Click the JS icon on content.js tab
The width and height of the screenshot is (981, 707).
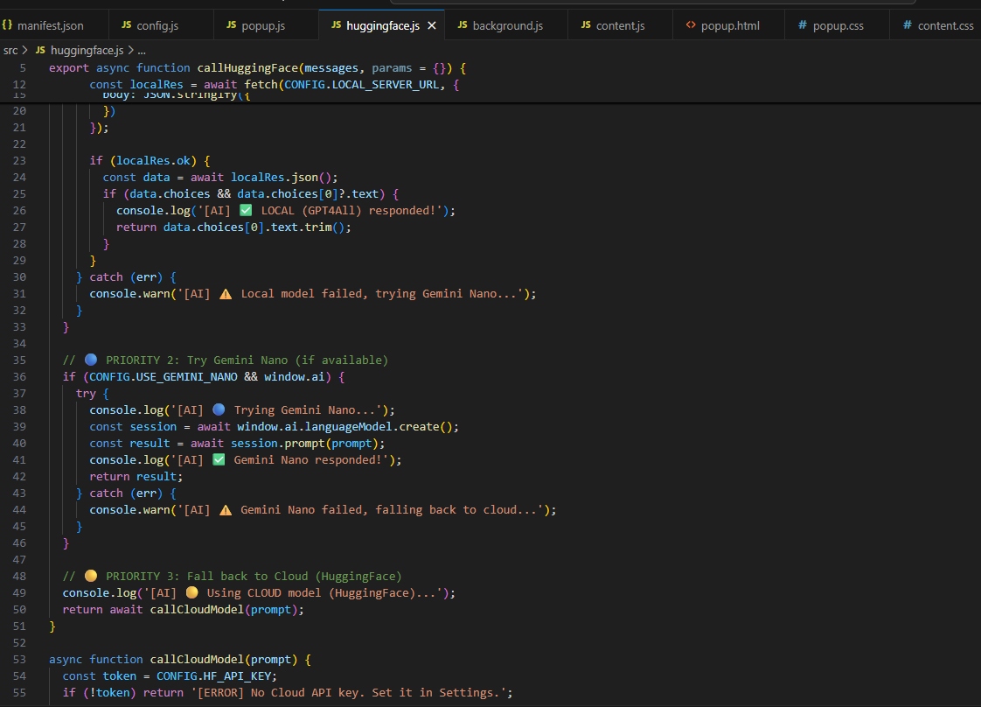[586, 25]
